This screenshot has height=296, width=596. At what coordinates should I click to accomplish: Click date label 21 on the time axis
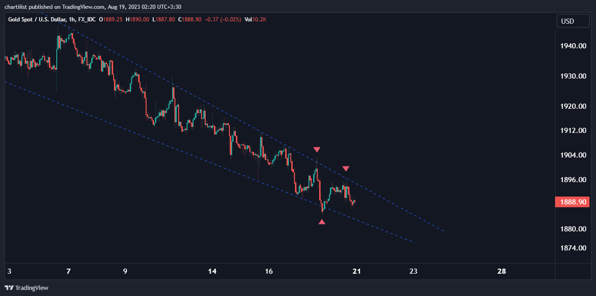pos(356,271)
